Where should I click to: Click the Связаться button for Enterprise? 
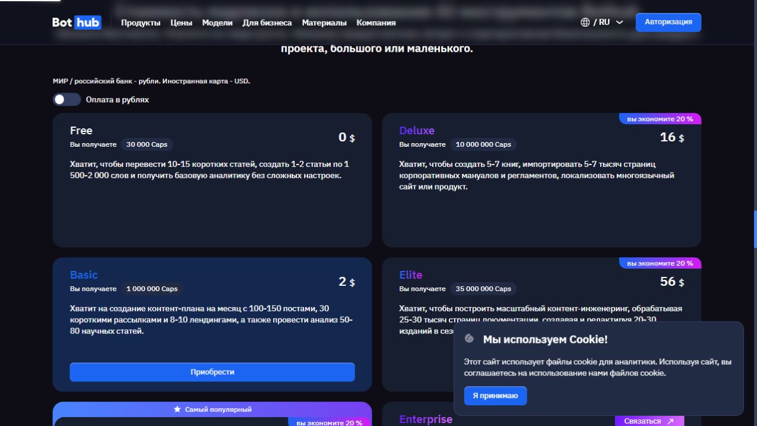(649, 421)
